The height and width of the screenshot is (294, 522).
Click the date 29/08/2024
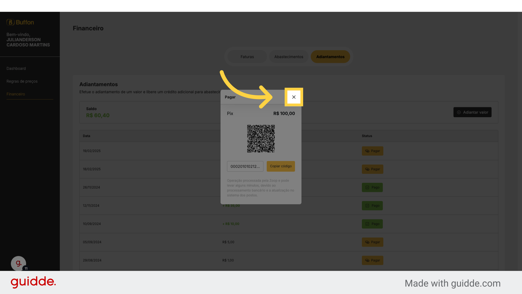92,260
